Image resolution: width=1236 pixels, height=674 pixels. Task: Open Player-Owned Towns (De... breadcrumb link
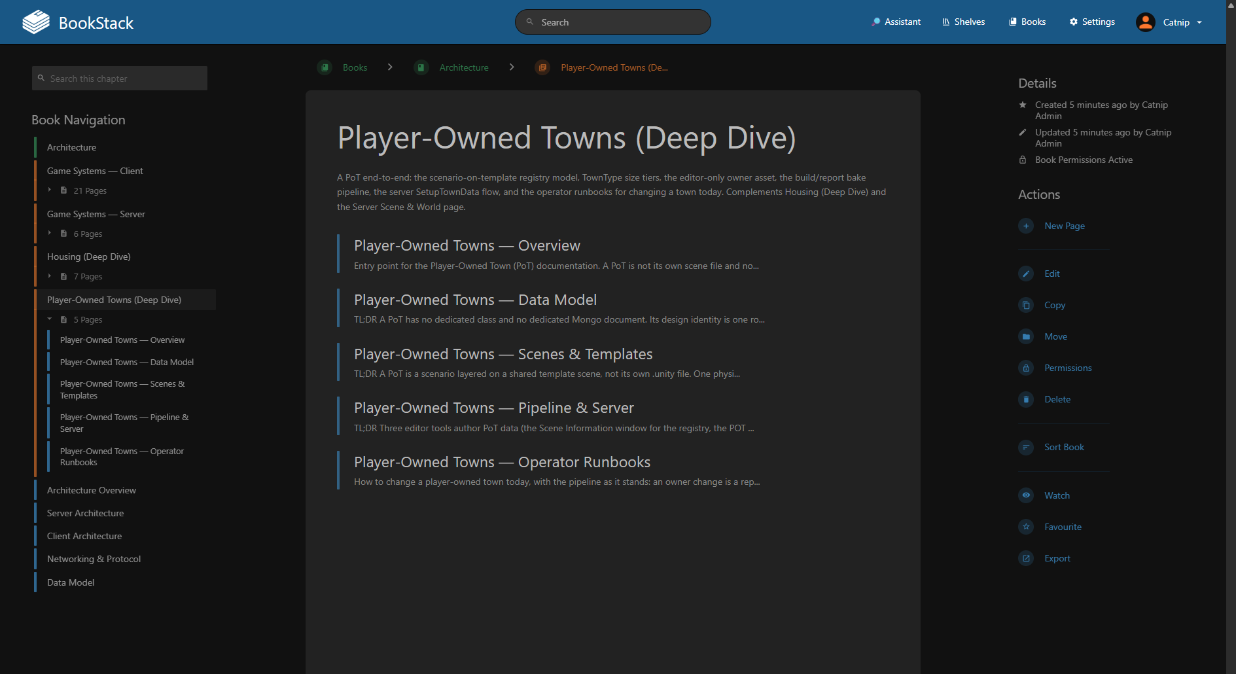pyautogui.click(x=614, y=67)
